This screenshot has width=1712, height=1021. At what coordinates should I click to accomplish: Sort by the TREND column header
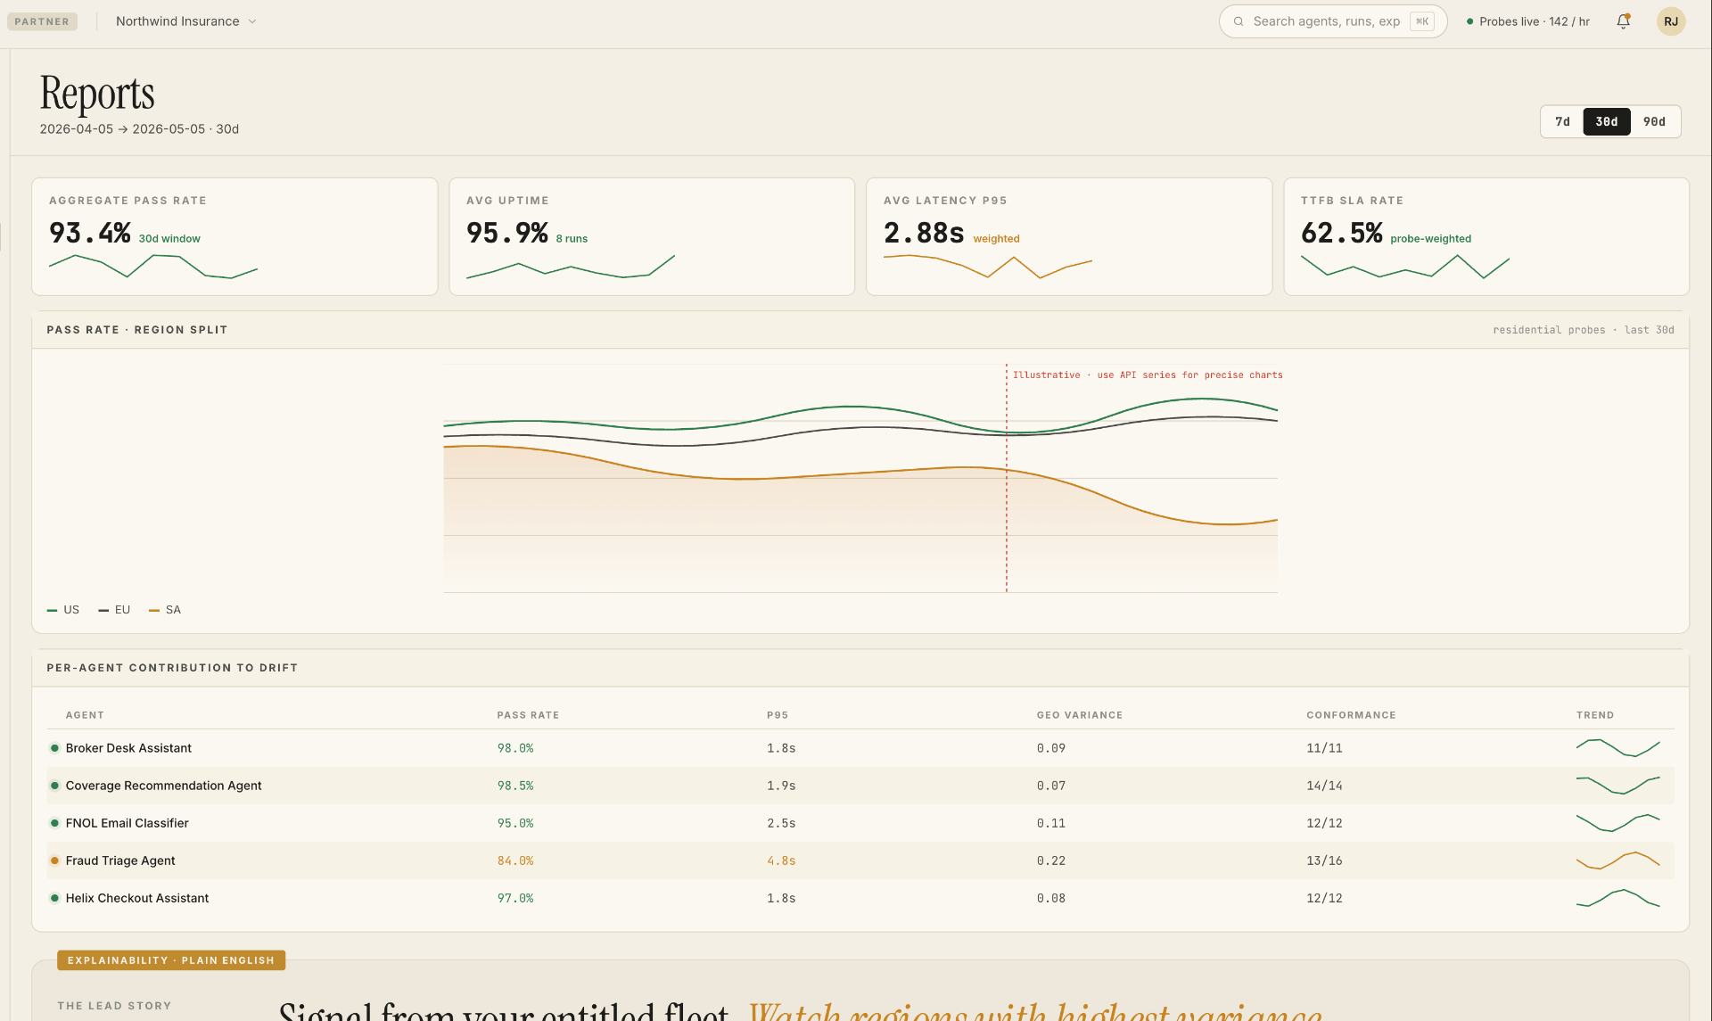click(x=1595, y=715)
